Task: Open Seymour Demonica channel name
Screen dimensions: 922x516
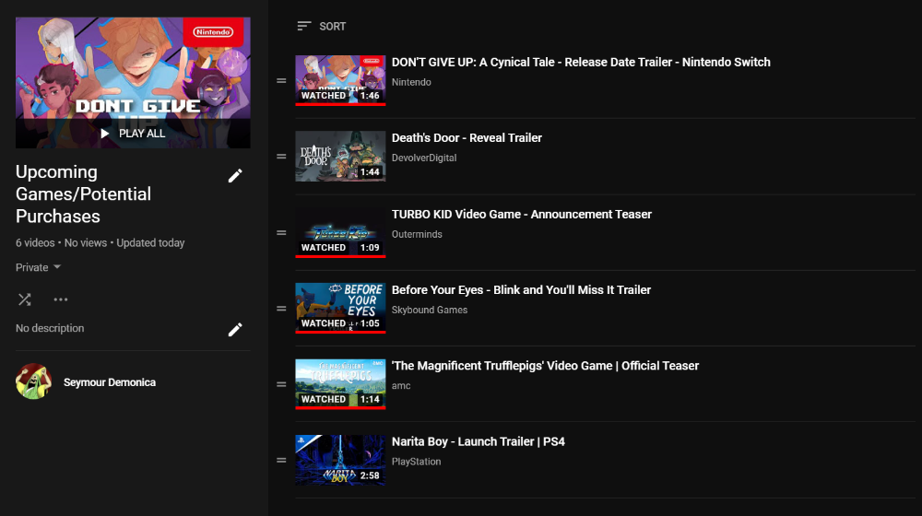Action: click(110, 382)
